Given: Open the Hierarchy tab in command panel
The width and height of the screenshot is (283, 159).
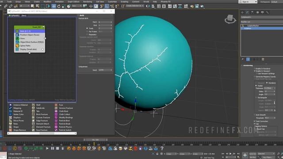Looking at the screenshot, I should click(x=252, y=12).
